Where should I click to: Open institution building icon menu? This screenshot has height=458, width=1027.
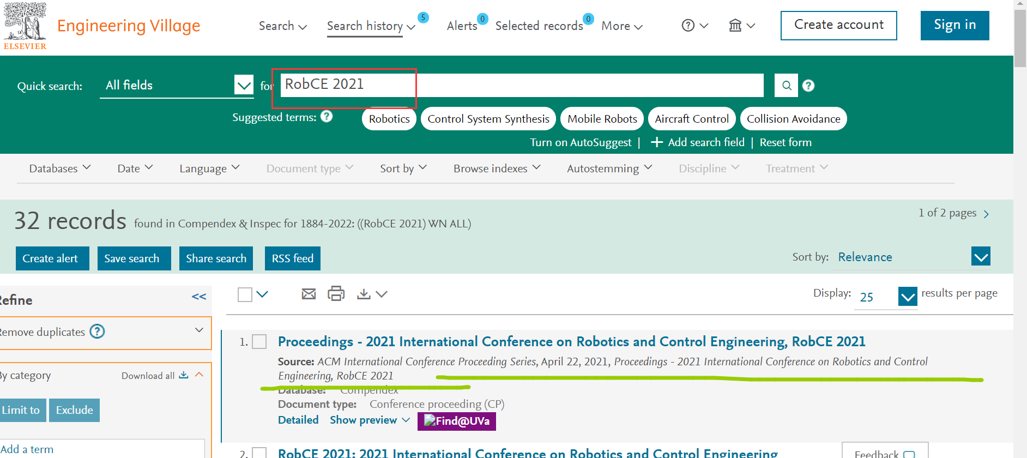(x=742, y=26)
